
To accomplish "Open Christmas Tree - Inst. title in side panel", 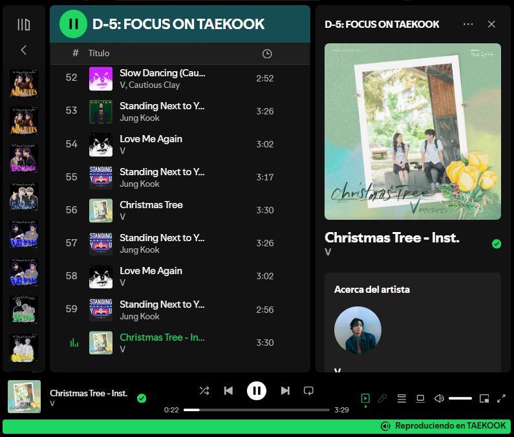I will [x=392, y=238].
